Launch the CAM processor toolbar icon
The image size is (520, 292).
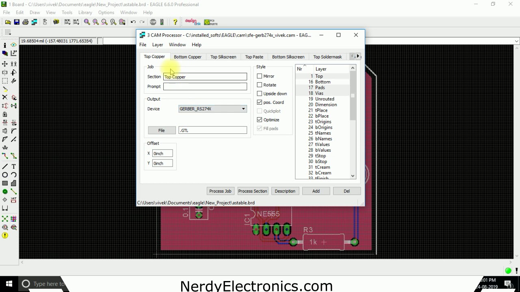[x=35, y=22]
